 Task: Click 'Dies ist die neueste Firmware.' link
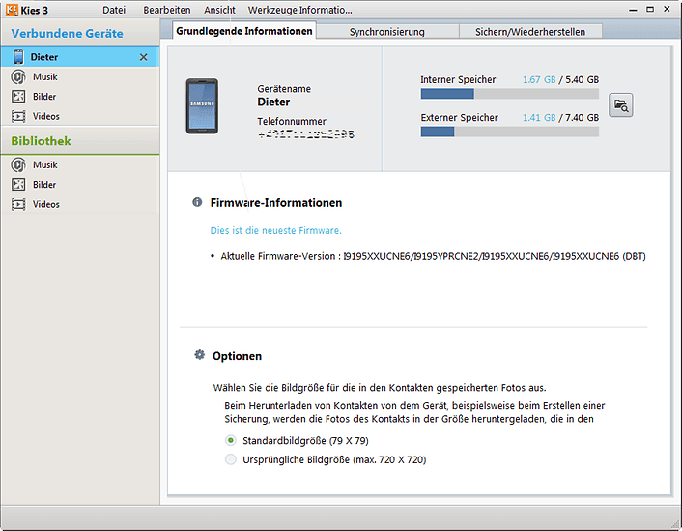[x=275, y=230]
